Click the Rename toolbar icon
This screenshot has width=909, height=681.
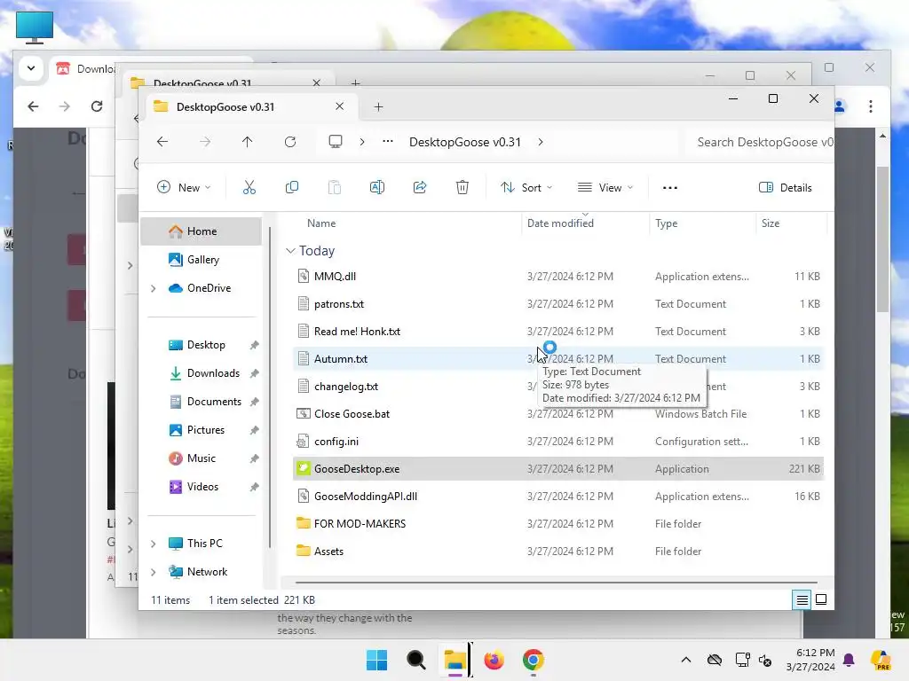[x=376, y=188]
